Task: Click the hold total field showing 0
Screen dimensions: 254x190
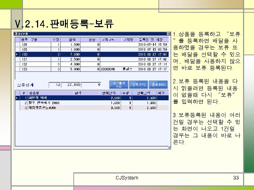Action: [x=91, y=85]
